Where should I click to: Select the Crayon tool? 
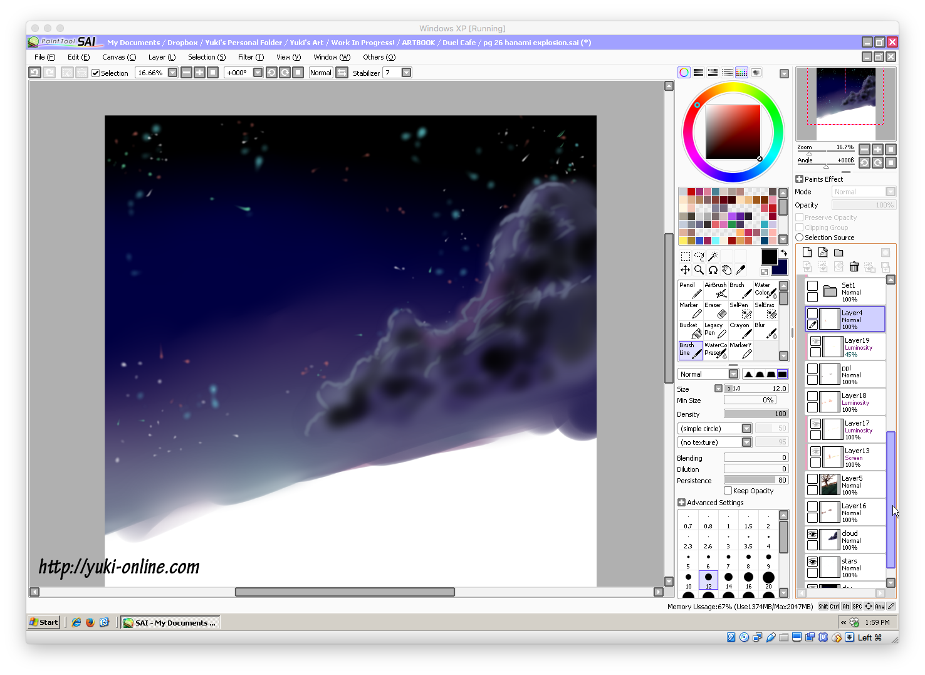point(740,330)
